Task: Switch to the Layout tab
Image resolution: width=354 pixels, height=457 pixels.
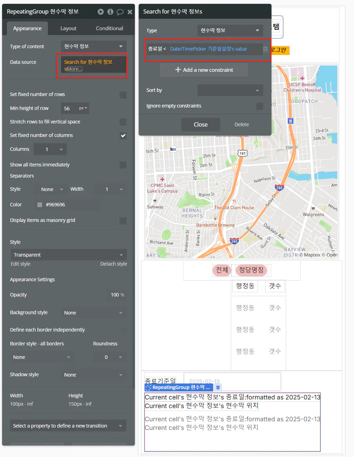Action: [68, 28]
